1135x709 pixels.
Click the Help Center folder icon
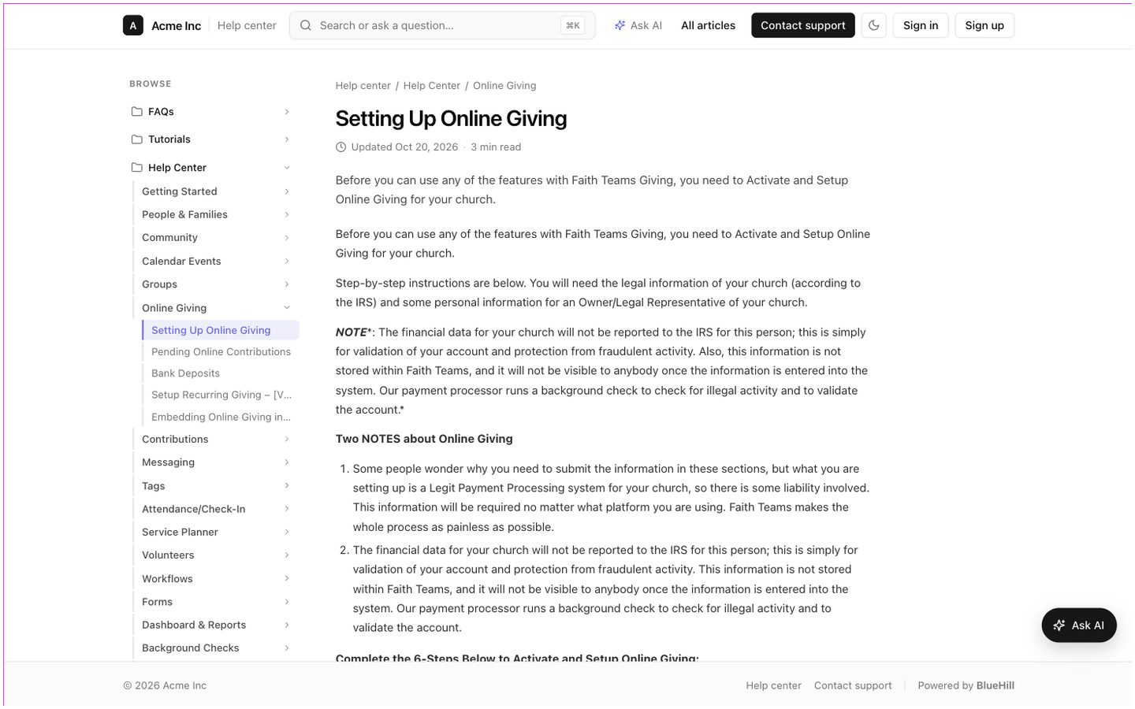[137, 168]
